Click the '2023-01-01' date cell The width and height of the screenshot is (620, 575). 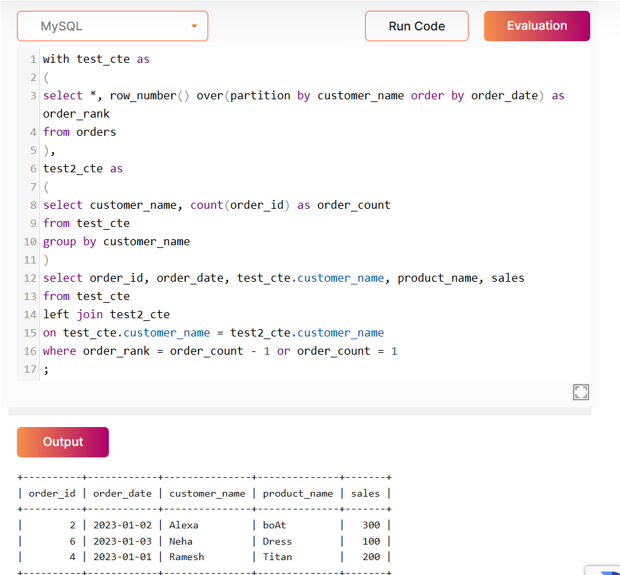pyautogui.click(x=122, y=557)
